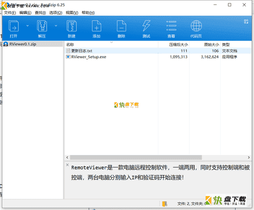This screenshot has height=210, width=254.
Task: Click the 删除 (Delete) toolbar icon
Action: pyautogui.click(x=122, y=26)
